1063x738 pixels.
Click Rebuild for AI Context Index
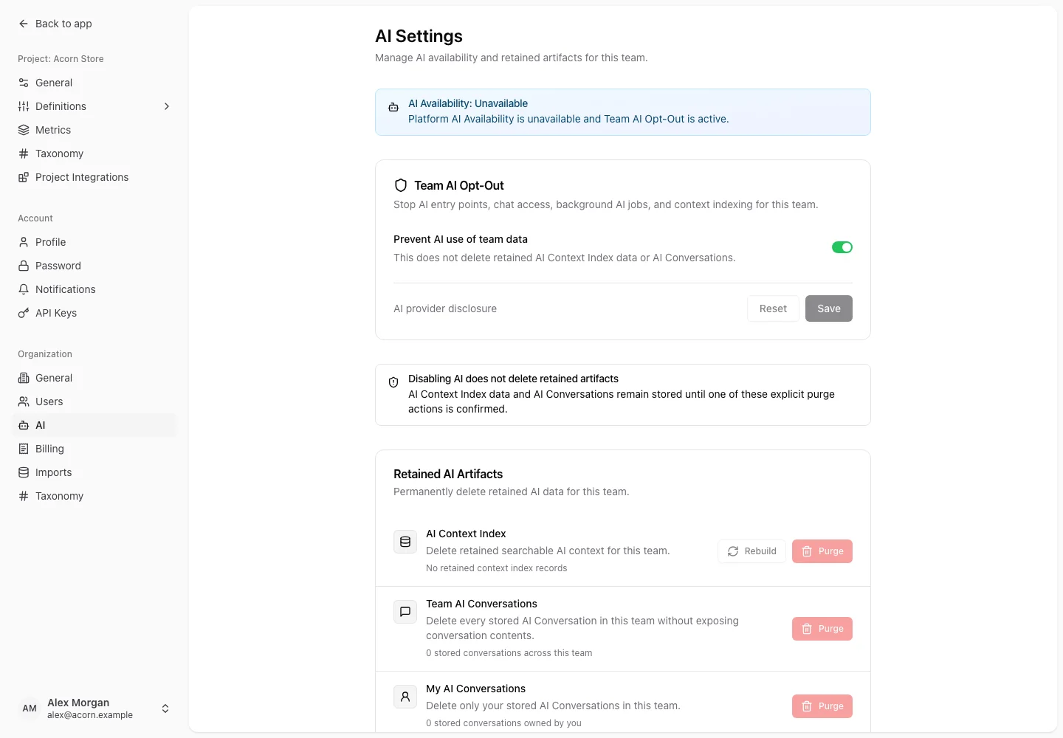coord(751,551)
